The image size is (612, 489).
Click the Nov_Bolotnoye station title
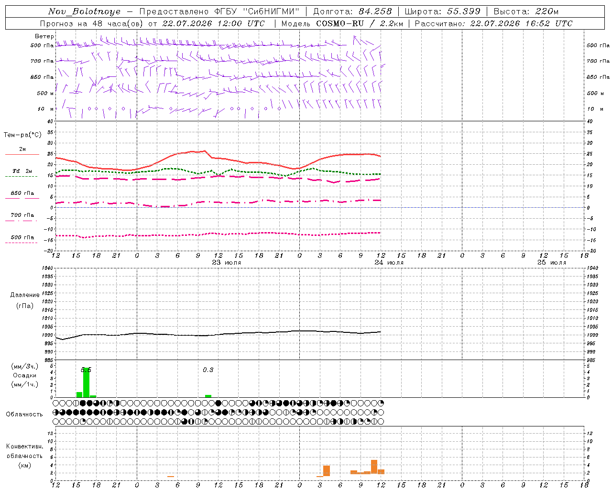[x=85, y=11]
